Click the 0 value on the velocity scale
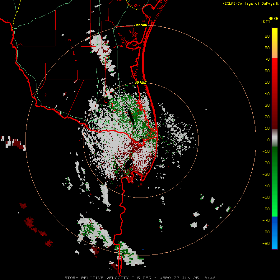This screenshot has width=280, height=280. point(268,140)
